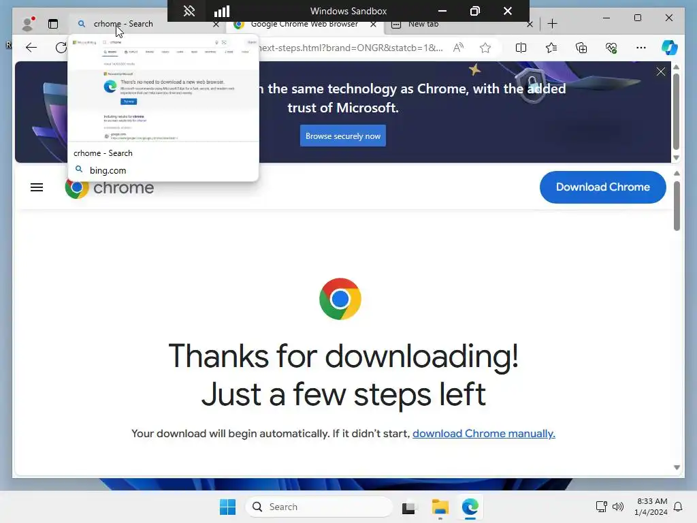
Task: Open Browser essentials heart icon
Action: click(x=612, y=48)
